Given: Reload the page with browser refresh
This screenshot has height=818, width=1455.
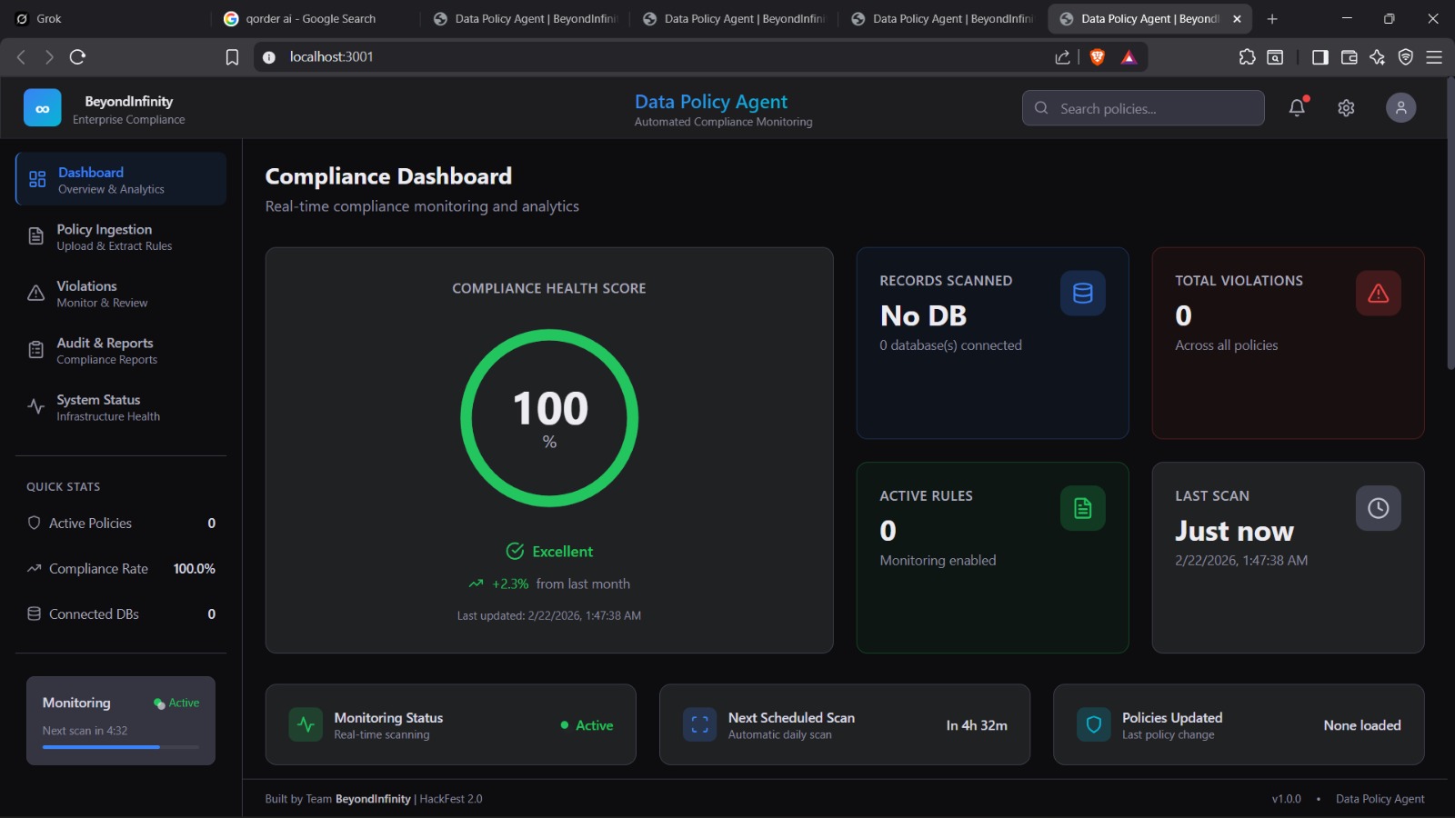Looking at the screenshot, I should pos(78,57).
